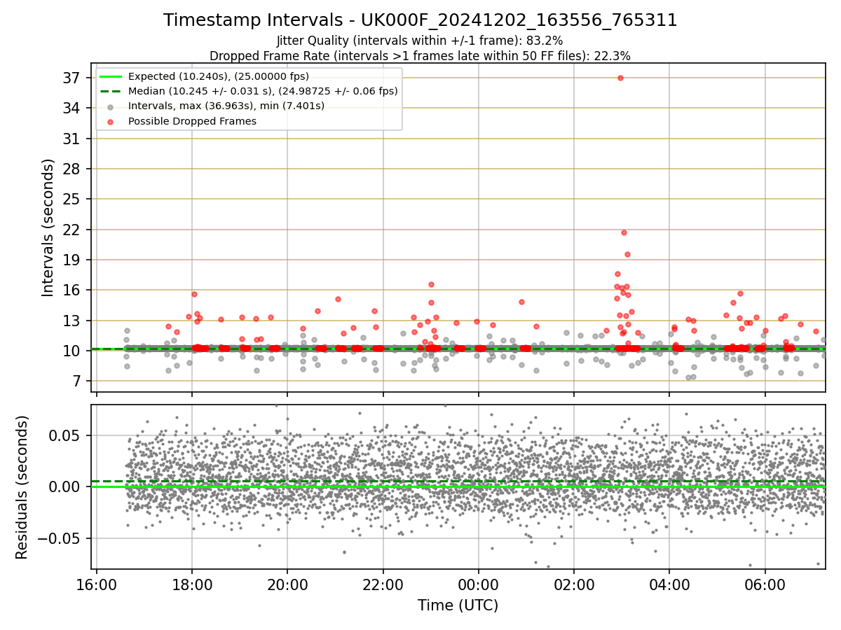Click the x-axis tick label "20:00"
The width and height of the screenshot is (841, 630).
coord(287,584)
